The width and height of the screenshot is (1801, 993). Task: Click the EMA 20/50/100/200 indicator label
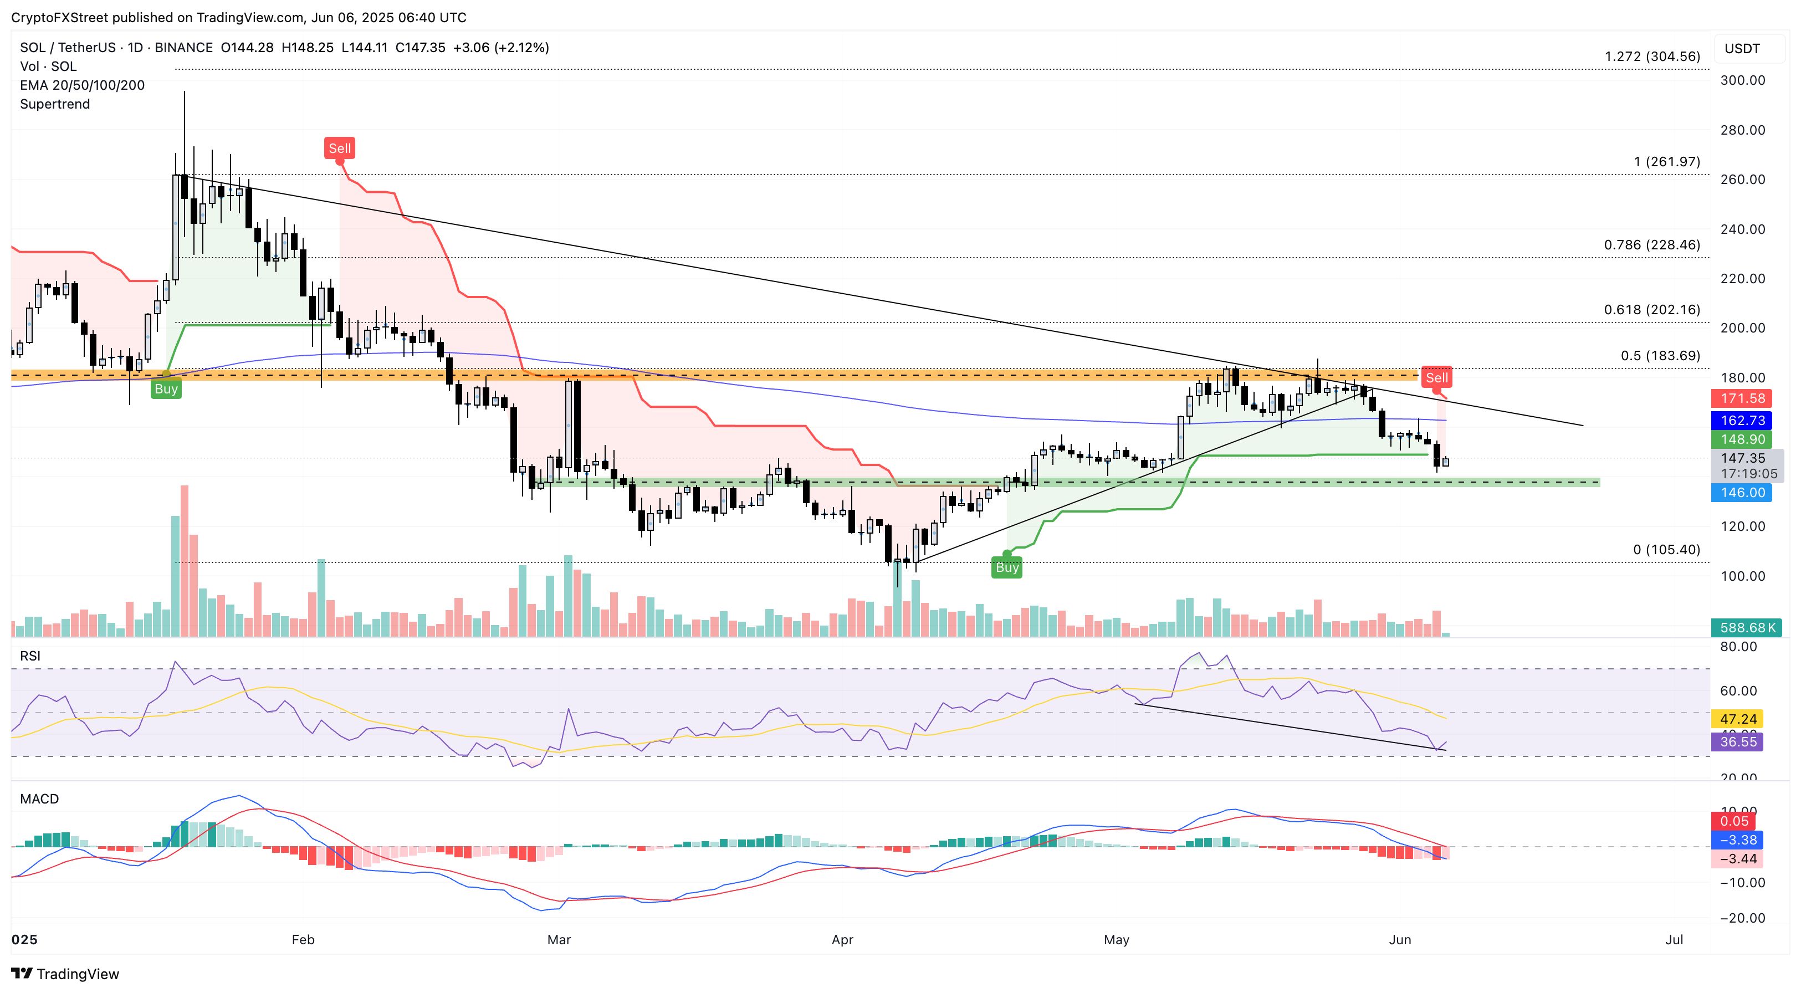click(82, 85)
